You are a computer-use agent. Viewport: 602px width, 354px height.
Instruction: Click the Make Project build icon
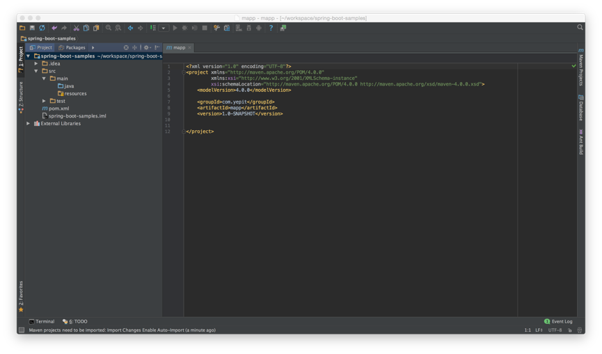coord(153,28)
